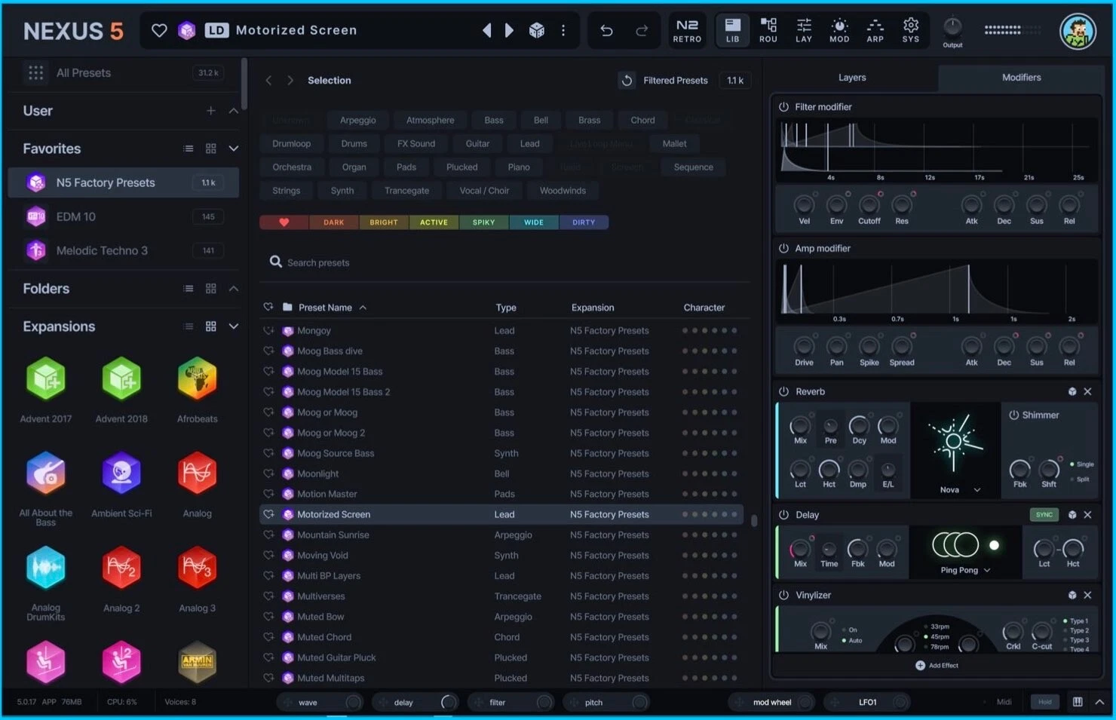Go back in selection with left chevron
Viewport: 1116px width, 720px height.
(268, 80)
